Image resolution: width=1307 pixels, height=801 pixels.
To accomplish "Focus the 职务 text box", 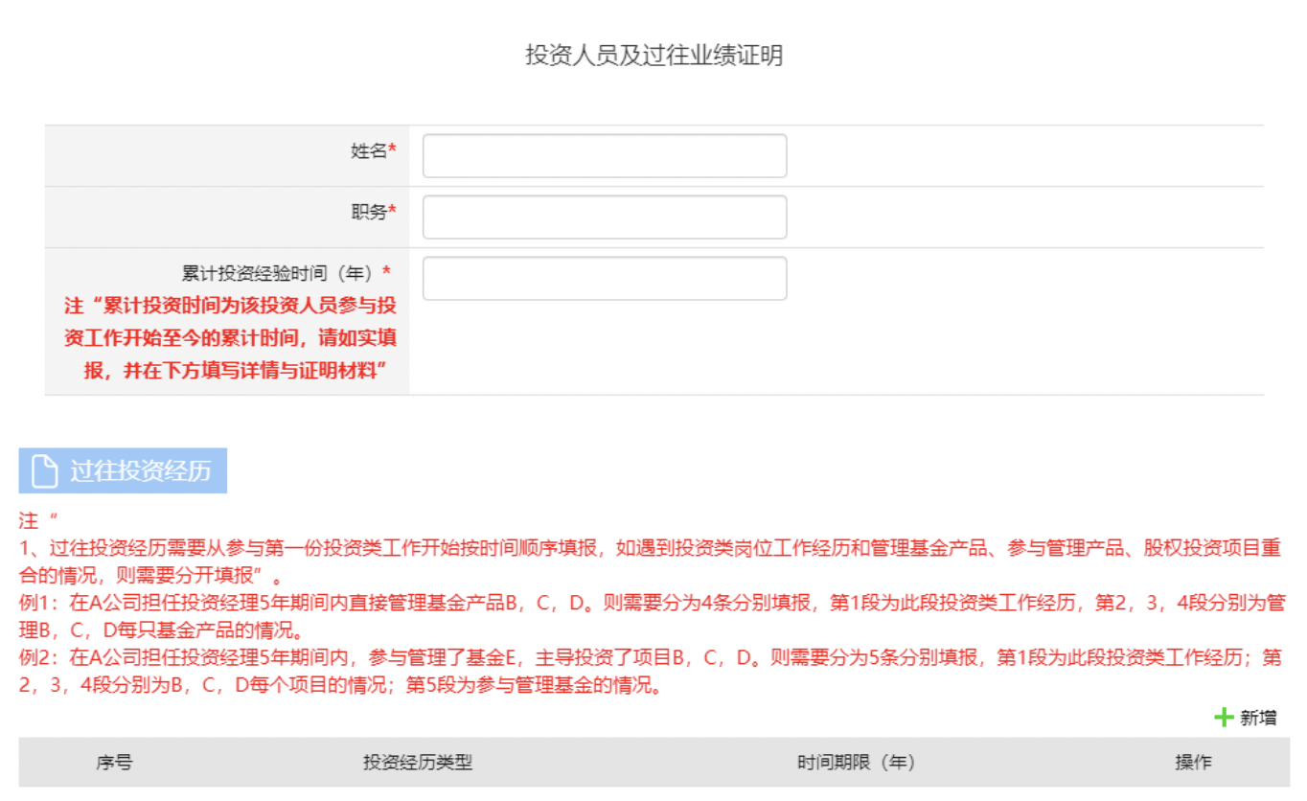I will [604, 217].
